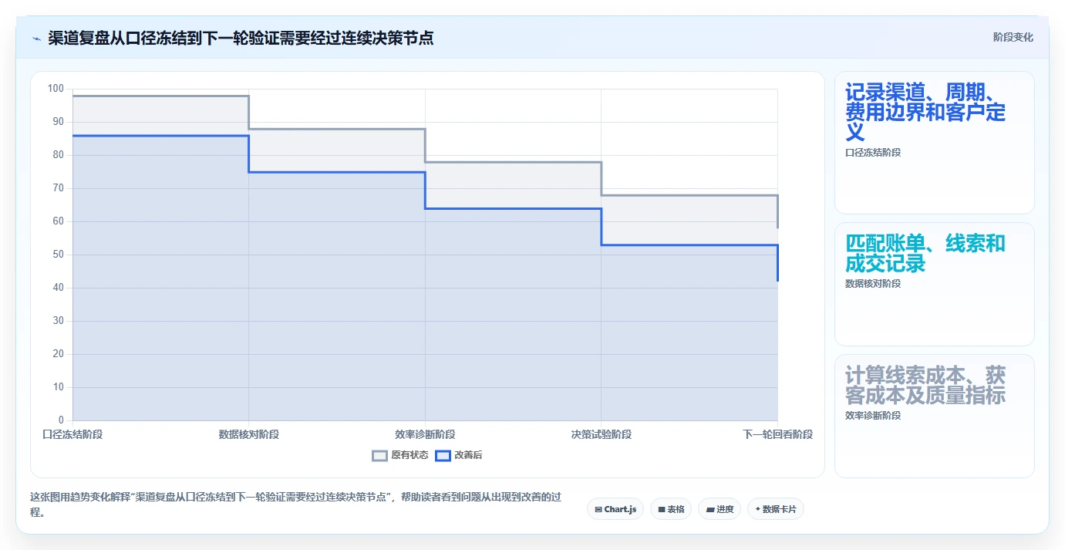Open the 口径冻结阶段 card

(934, 143)
